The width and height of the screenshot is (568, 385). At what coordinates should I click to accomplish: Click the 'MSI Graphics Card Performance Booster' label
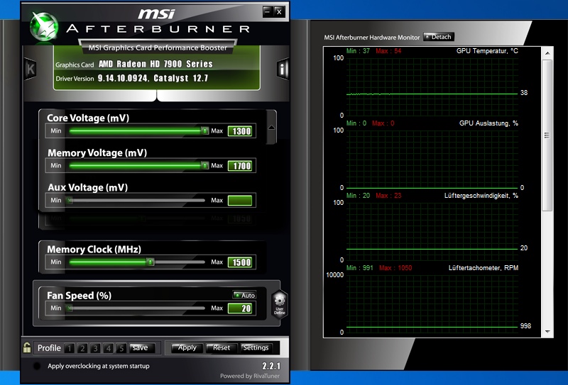click(x=158, y=48)
